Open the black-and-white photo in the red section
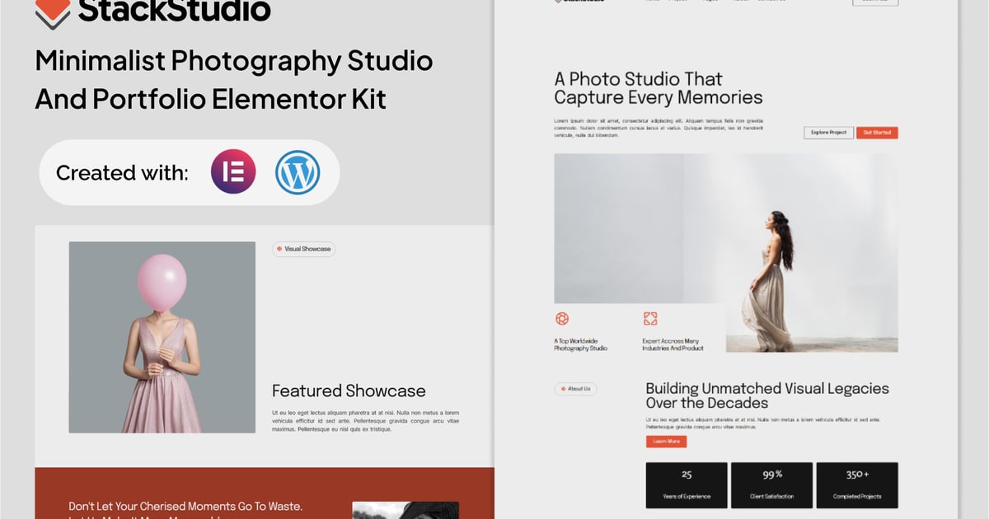989x519 pixels. (x=405, y=510)
